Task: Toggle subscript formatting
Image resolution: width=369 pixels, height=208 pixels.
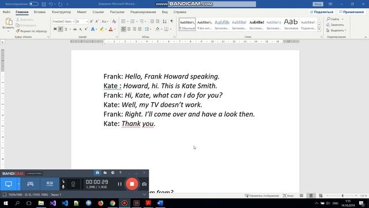Action: tap(81, 29)
